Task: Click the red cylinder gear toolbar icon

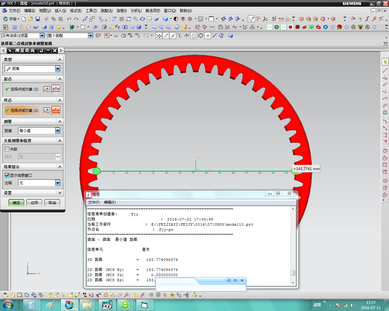Action: 298,27
